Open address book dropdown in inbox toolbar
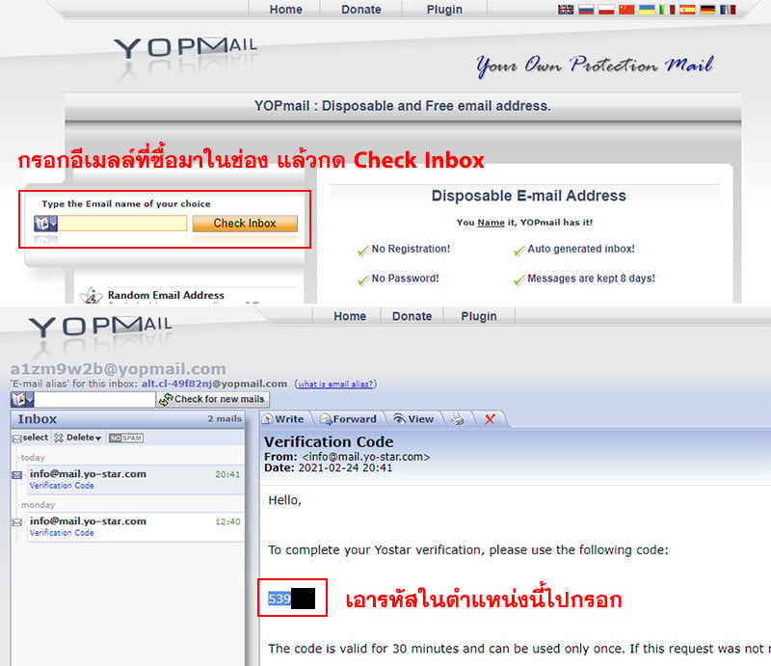Viewport: 771px width, 666px height. (22, 399)
